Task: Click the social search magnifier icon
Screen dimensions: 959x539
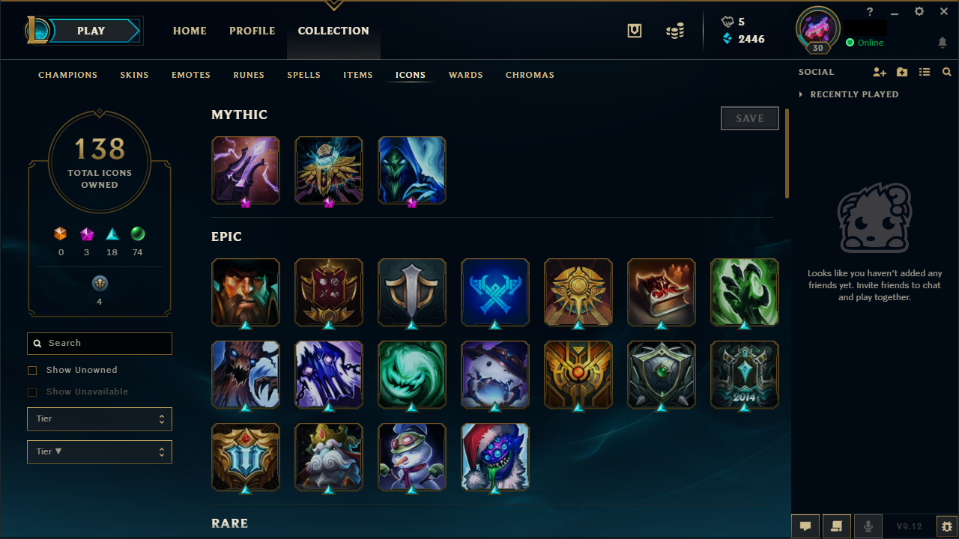Action: tap(947, 72)
